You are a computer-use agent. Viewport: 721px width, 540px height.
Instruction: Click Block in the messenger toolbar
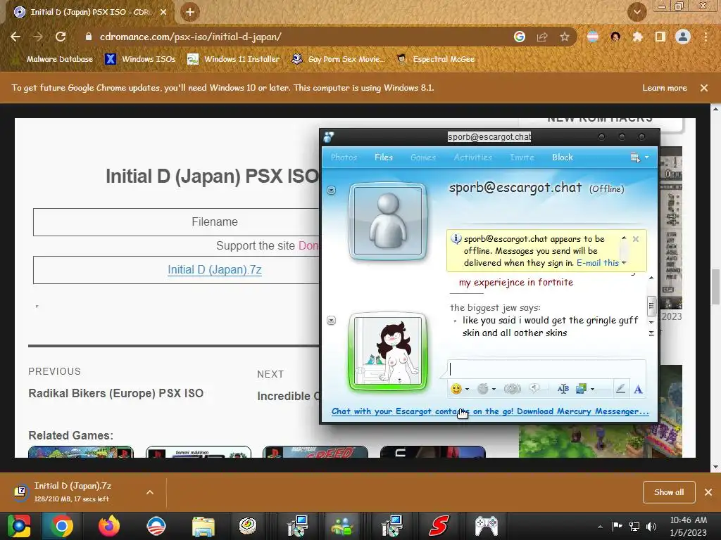(x=563, y=157)
